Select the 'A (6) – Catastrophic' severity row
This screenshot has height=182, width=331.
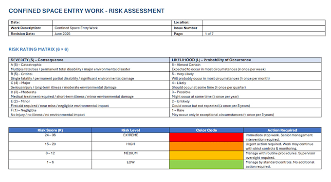pos(89,67)
